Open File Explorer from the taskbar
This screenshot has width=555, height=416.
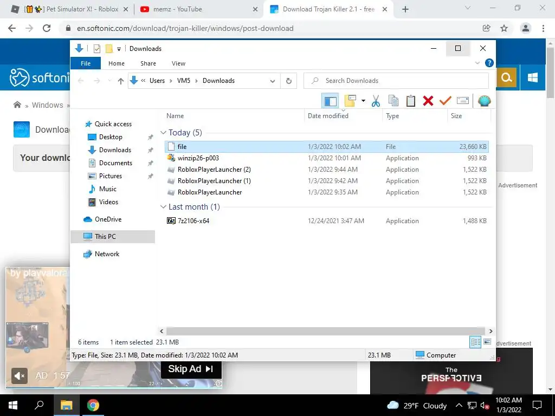point(66,405)
